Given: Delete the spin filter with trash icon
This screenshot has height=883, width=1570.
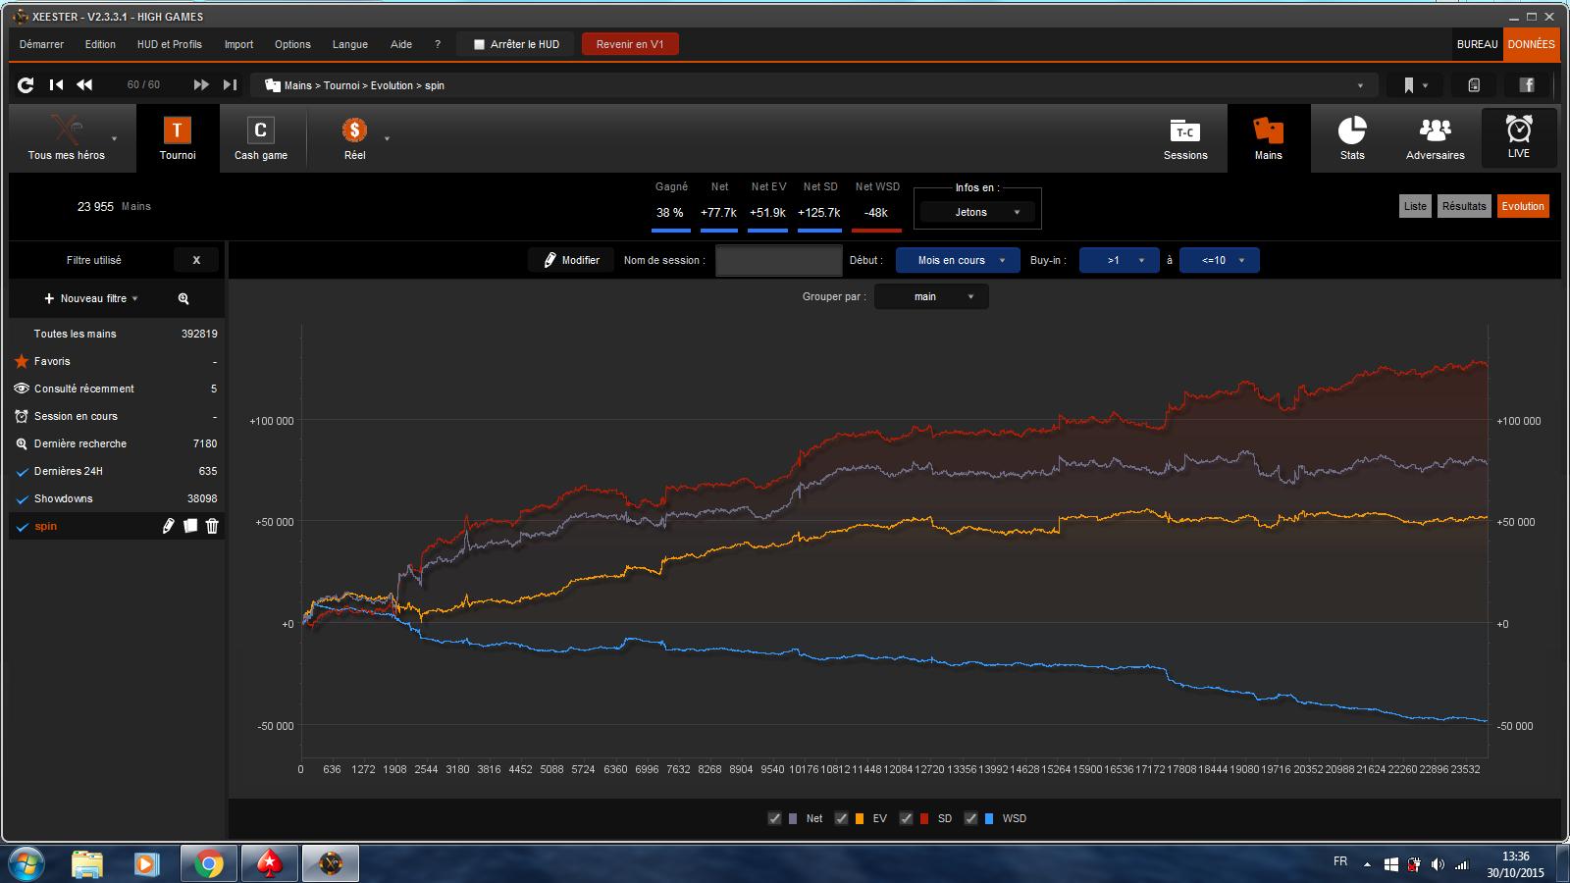Looking at the screenshot, I should tap(212, 526).
